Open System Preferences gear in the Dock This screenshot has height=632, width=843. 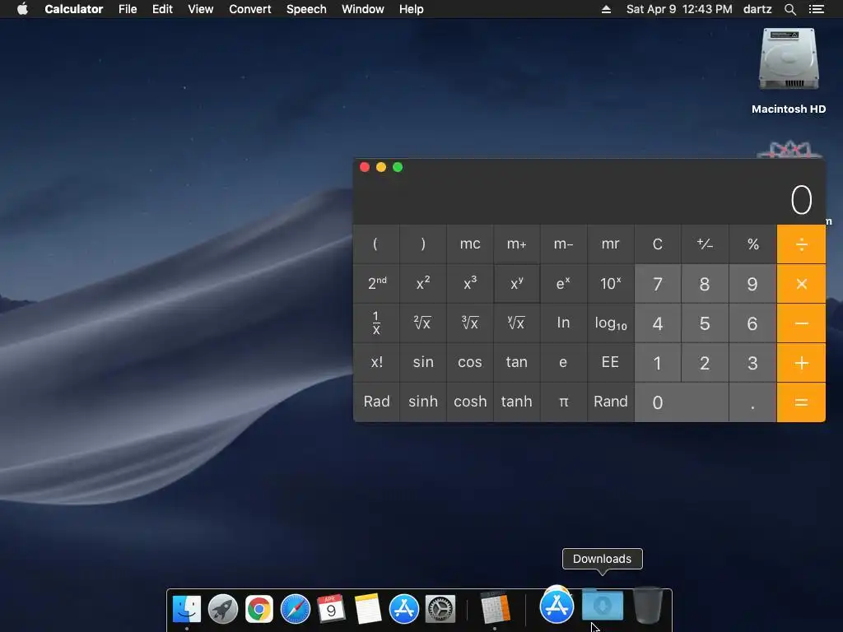(440, 609)
